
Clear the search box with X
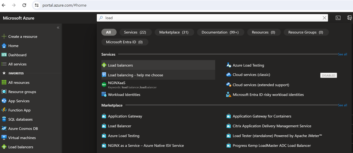(x=324, y=18)
